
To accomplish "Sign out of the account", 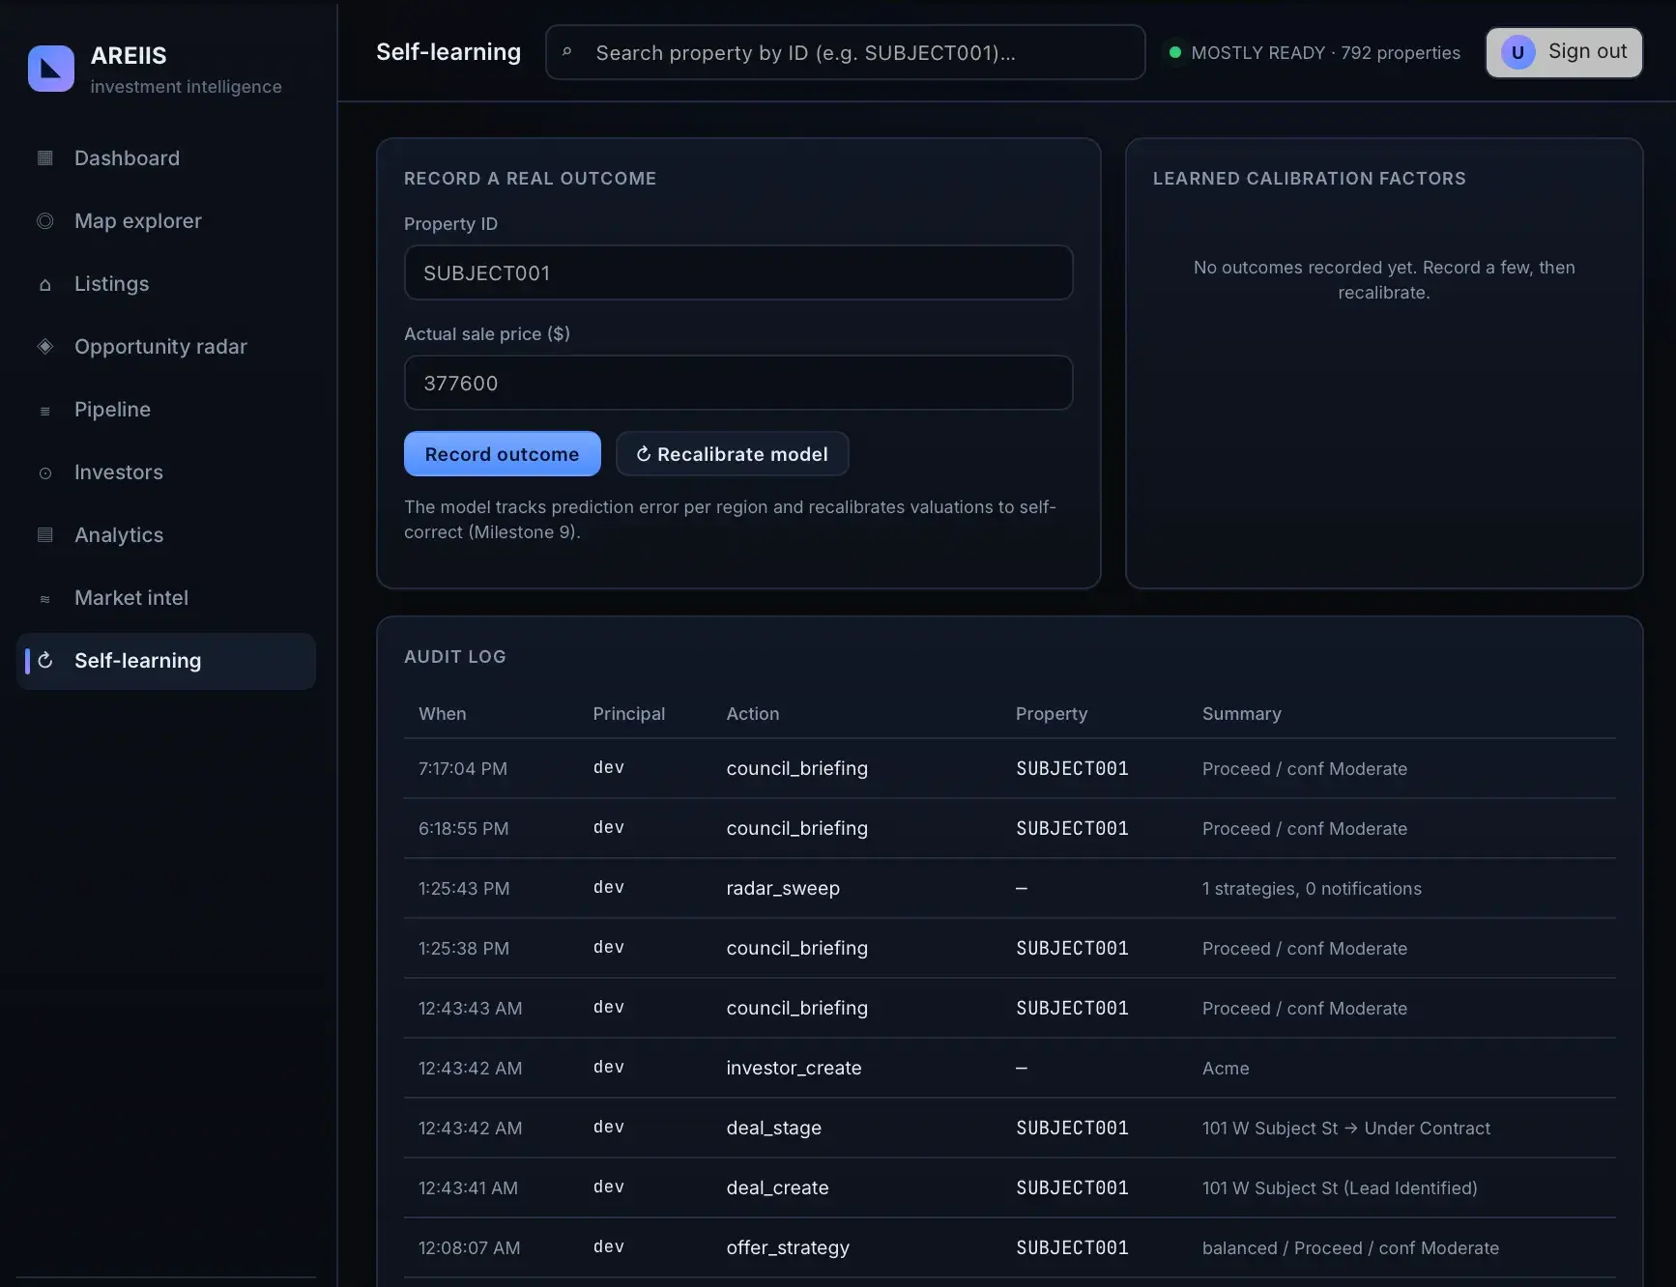I will coord(1564,52).
